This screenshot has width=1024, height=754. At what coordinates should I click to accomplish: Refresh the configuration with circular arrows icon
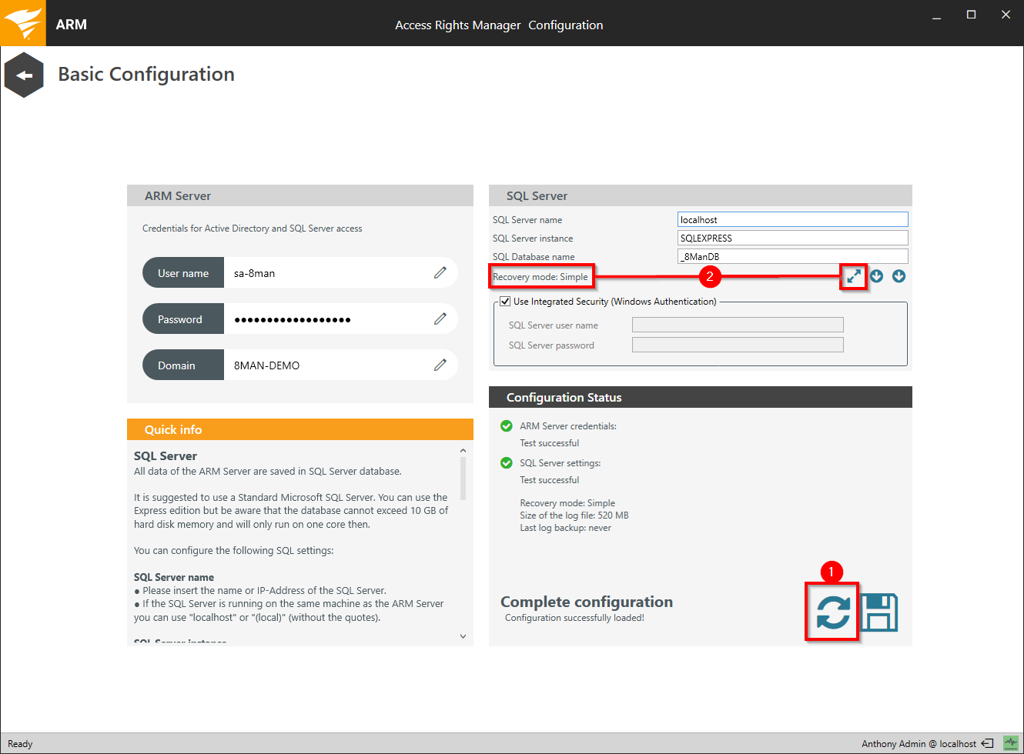tap(833, 612)
